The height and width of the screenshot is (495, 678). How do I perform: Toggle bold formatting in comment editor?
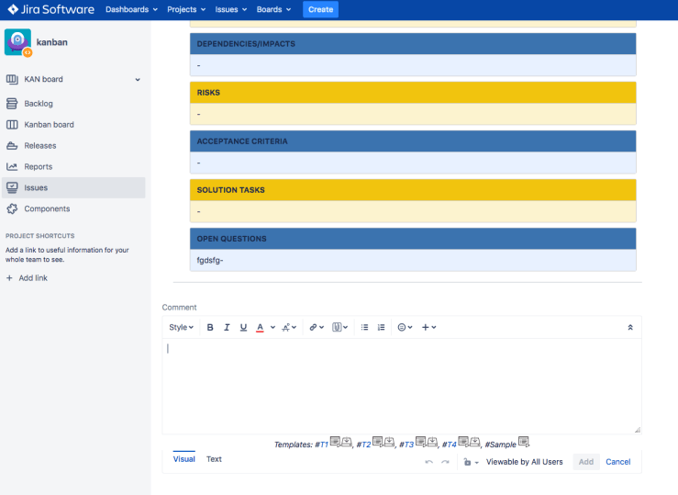(210, 327)
